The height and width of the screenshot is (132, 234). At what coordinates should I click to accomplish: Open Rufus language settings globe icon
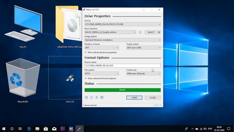click(86, 98)
